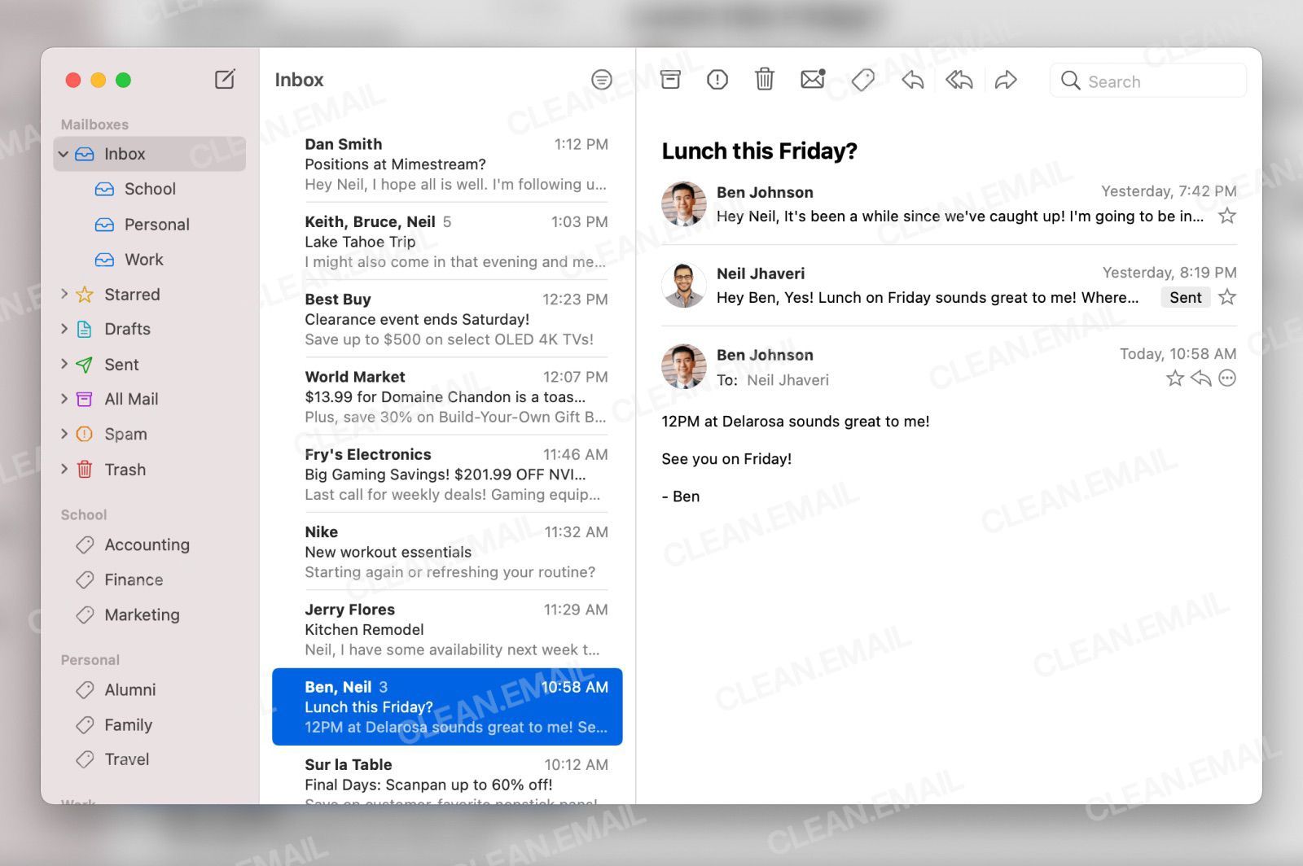The width and height of the screenshot is (1303, 866).
Task: Star Ben Johnson's latest message
Action: click(1174, 378)
